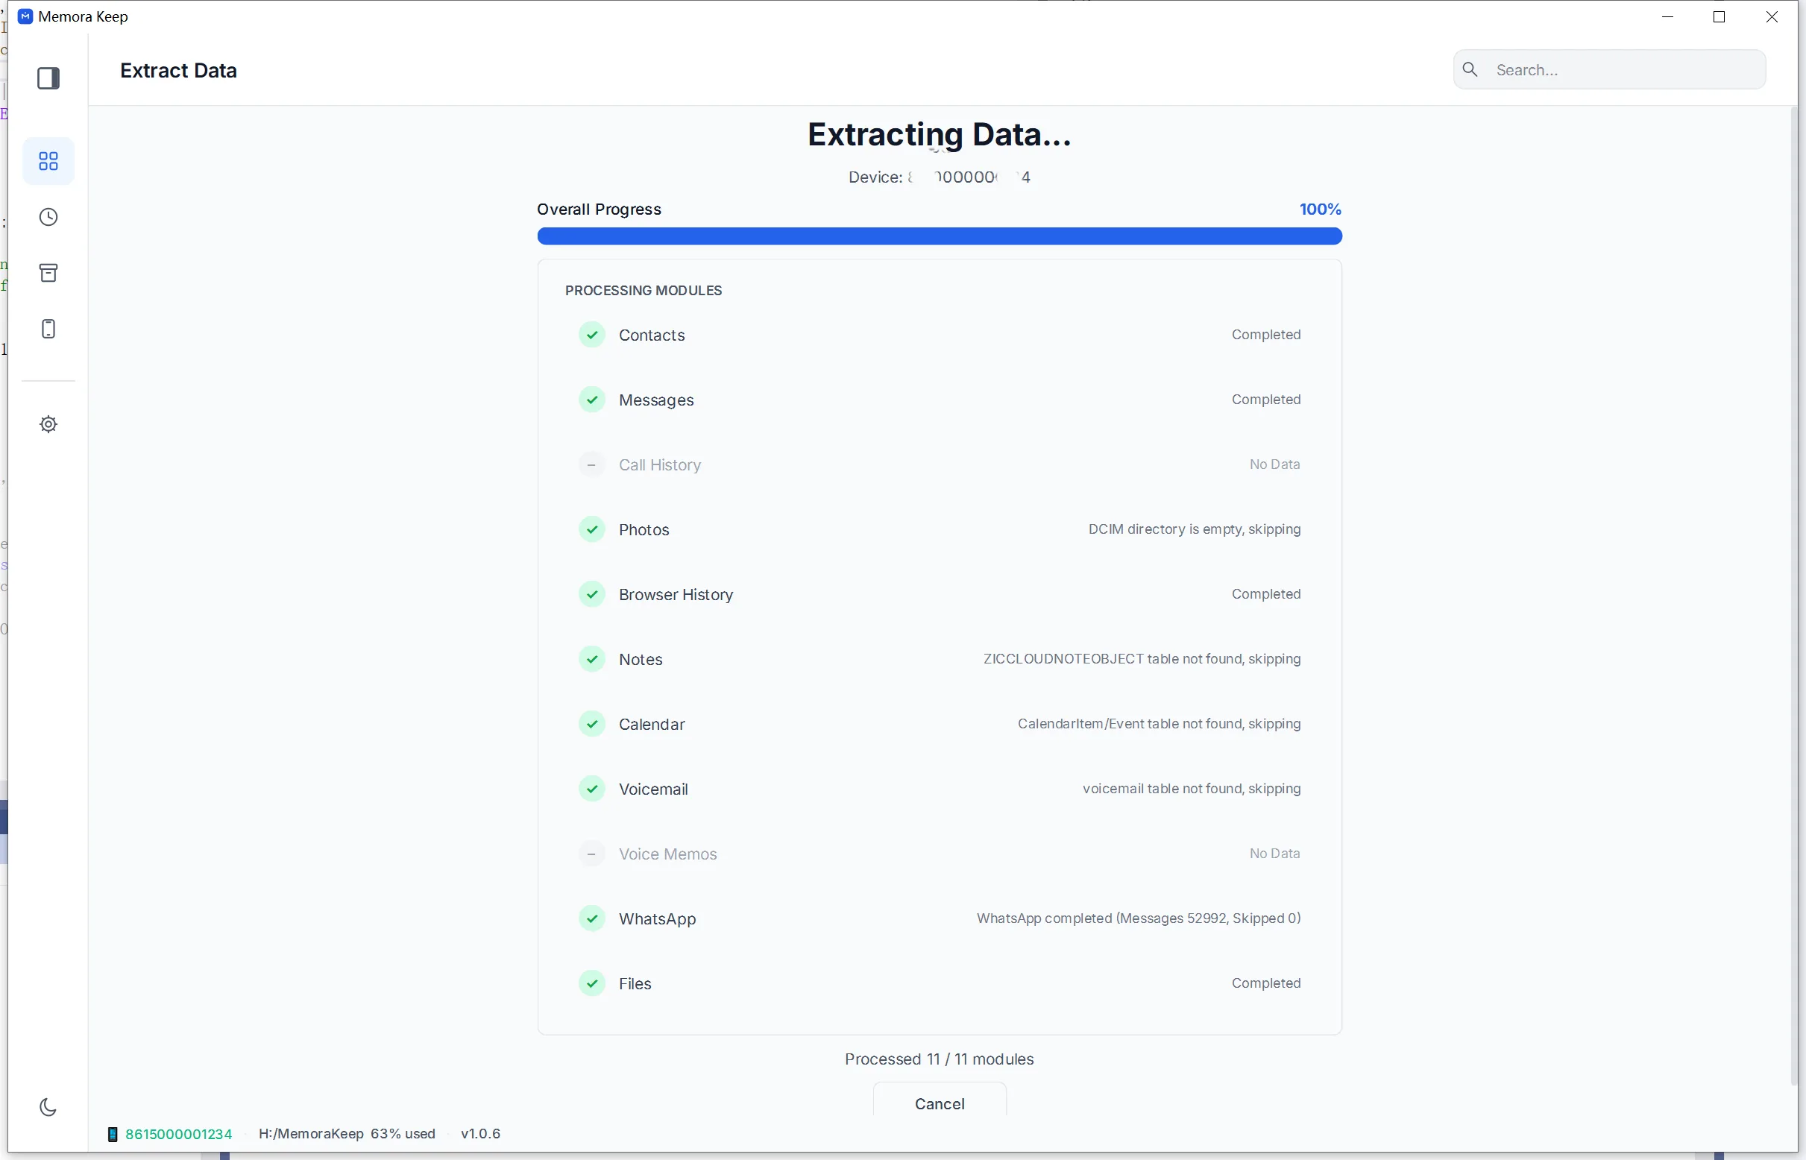1806x1160 pixels.
Task: Click 'voicemail table not found, skipping' text
Action: [x=1191, y=788]
